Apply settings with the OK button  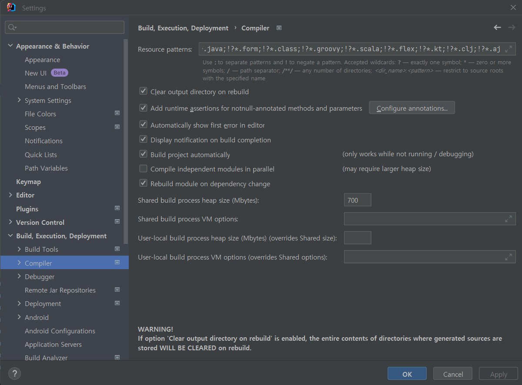coord(407,373)
